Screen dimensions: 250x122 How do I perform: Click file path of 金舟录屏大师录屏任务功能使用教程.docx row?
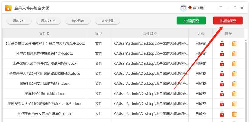click(x=151, y=64)
